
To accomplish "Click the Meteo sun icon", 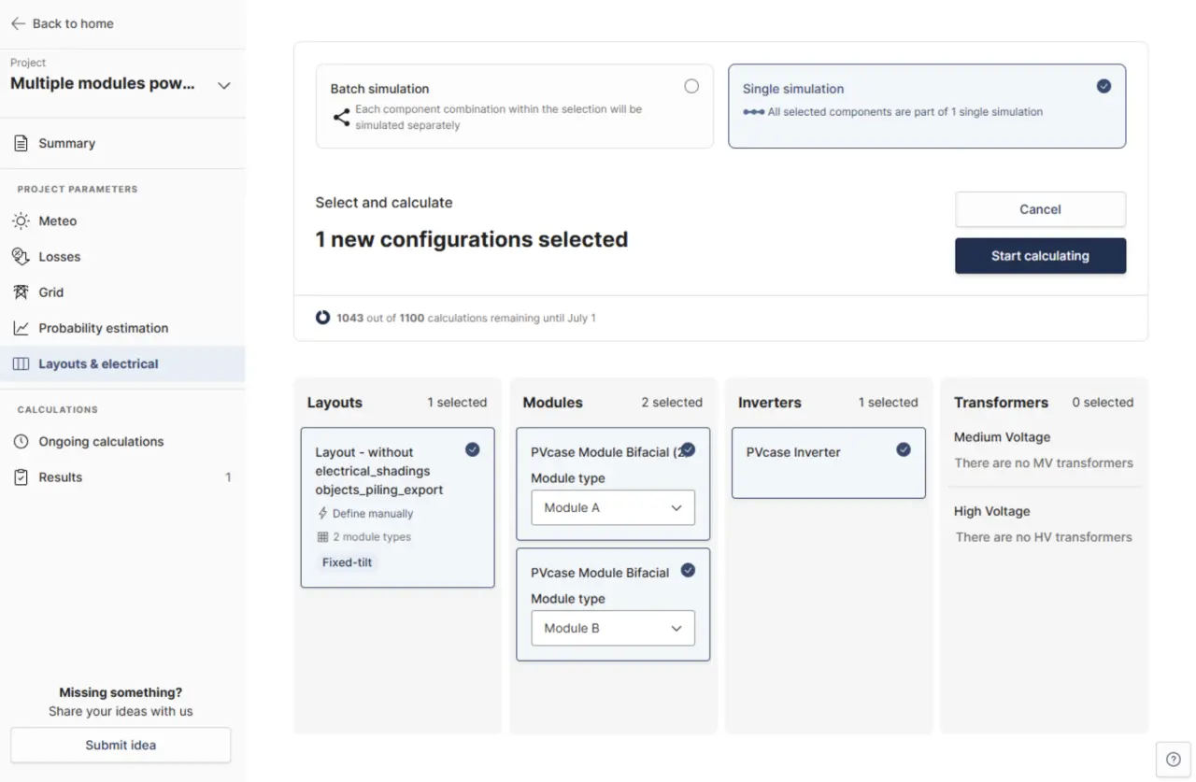I will [x=21, y=221].
